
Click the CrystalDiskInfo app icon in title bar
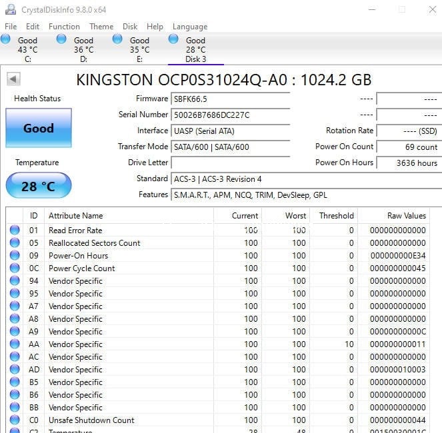point(11,9)
